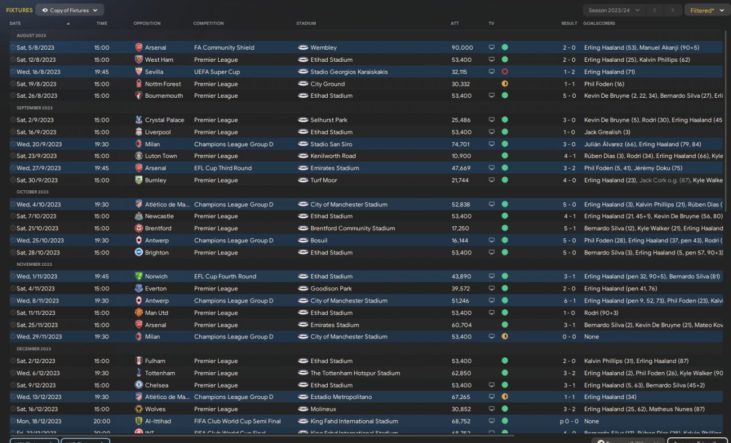
Task: Select FIFA Club World Cup Semi Final
Action: 238,421
